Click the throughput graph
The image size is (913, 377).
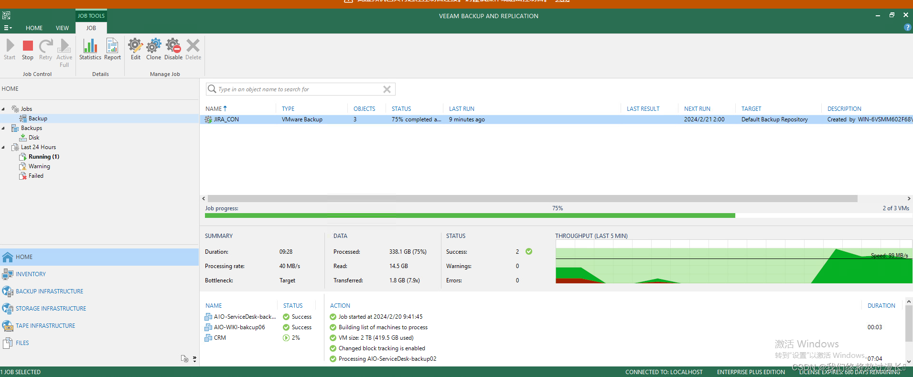(734, 262)
